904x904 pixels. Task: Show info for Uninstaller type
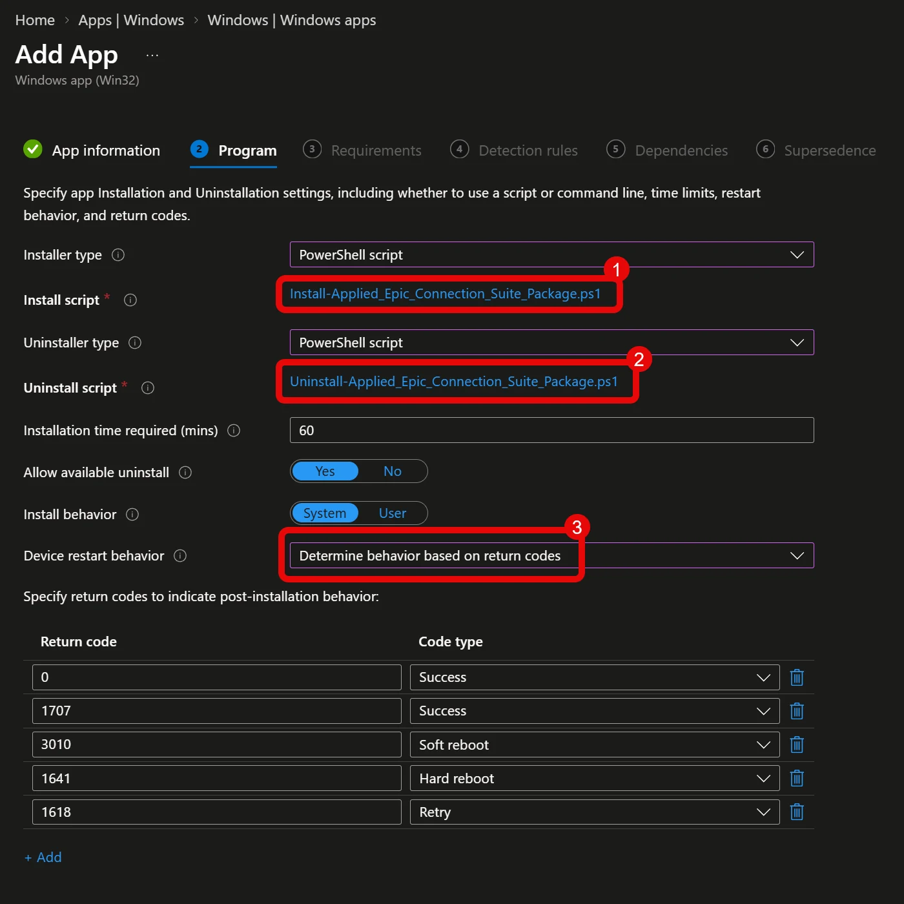tap(135, 343)
